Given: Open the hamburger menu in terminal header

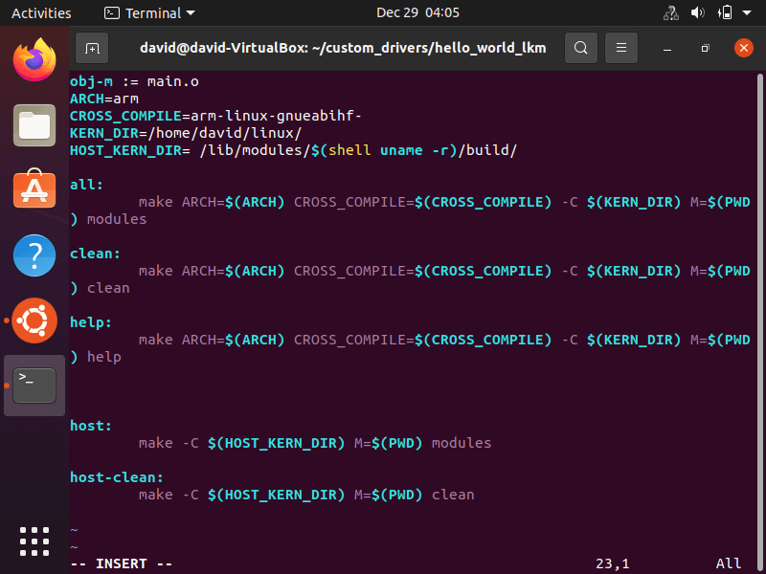Looking at the screenshot, I should [x=620, y=47].
